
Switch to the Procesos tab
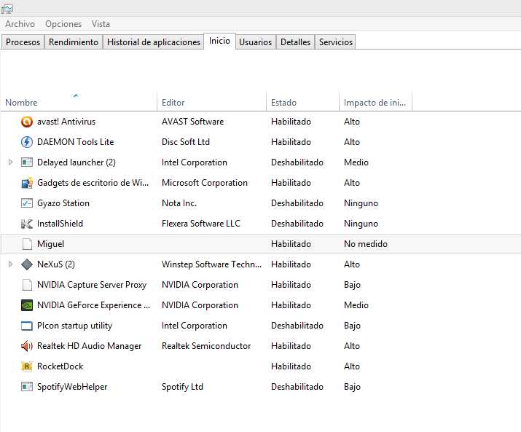click(x=23, y=42)
